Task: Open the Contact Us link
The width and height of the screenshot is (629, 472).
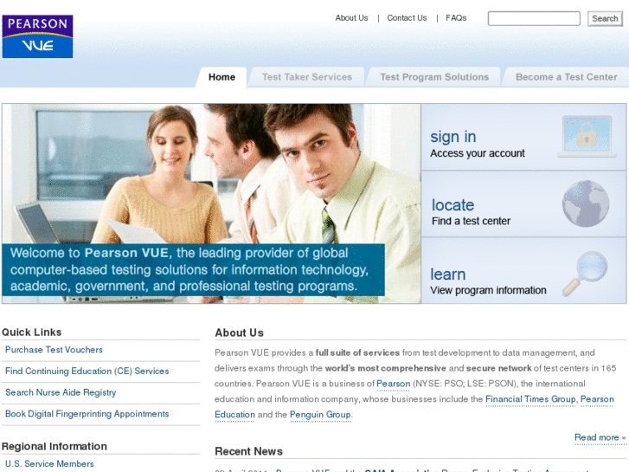Action: click(x=407, y=18)
